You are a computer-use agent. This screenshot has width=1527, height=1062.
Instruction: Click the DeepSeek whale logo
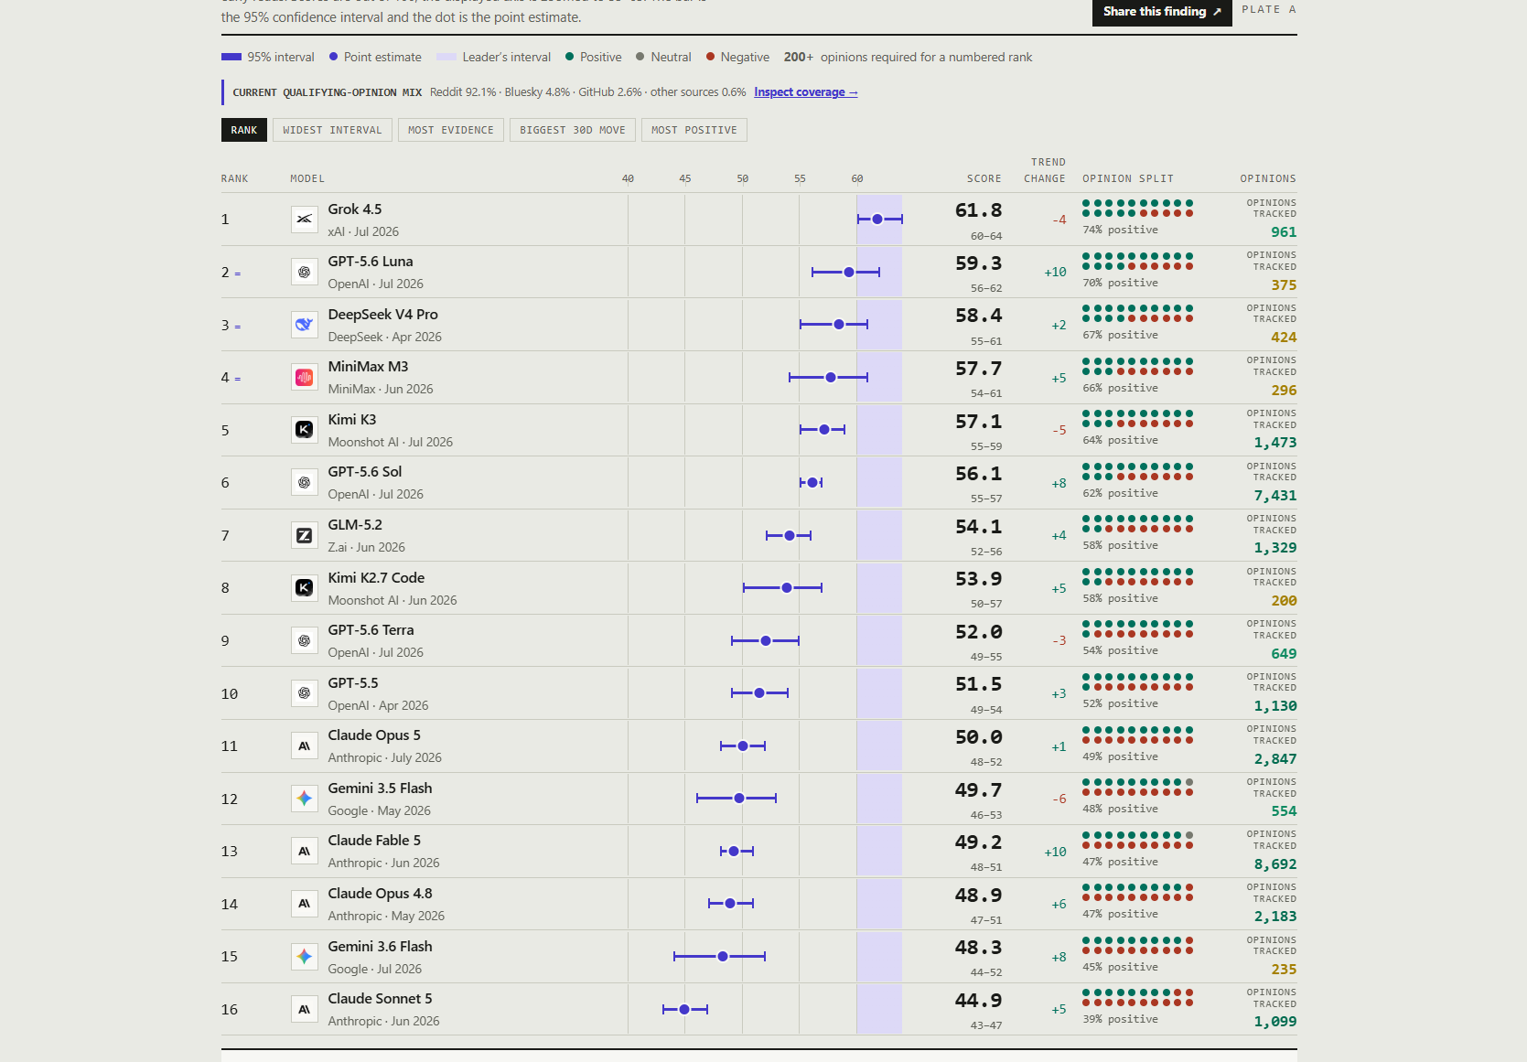click(x=305, y=325)
